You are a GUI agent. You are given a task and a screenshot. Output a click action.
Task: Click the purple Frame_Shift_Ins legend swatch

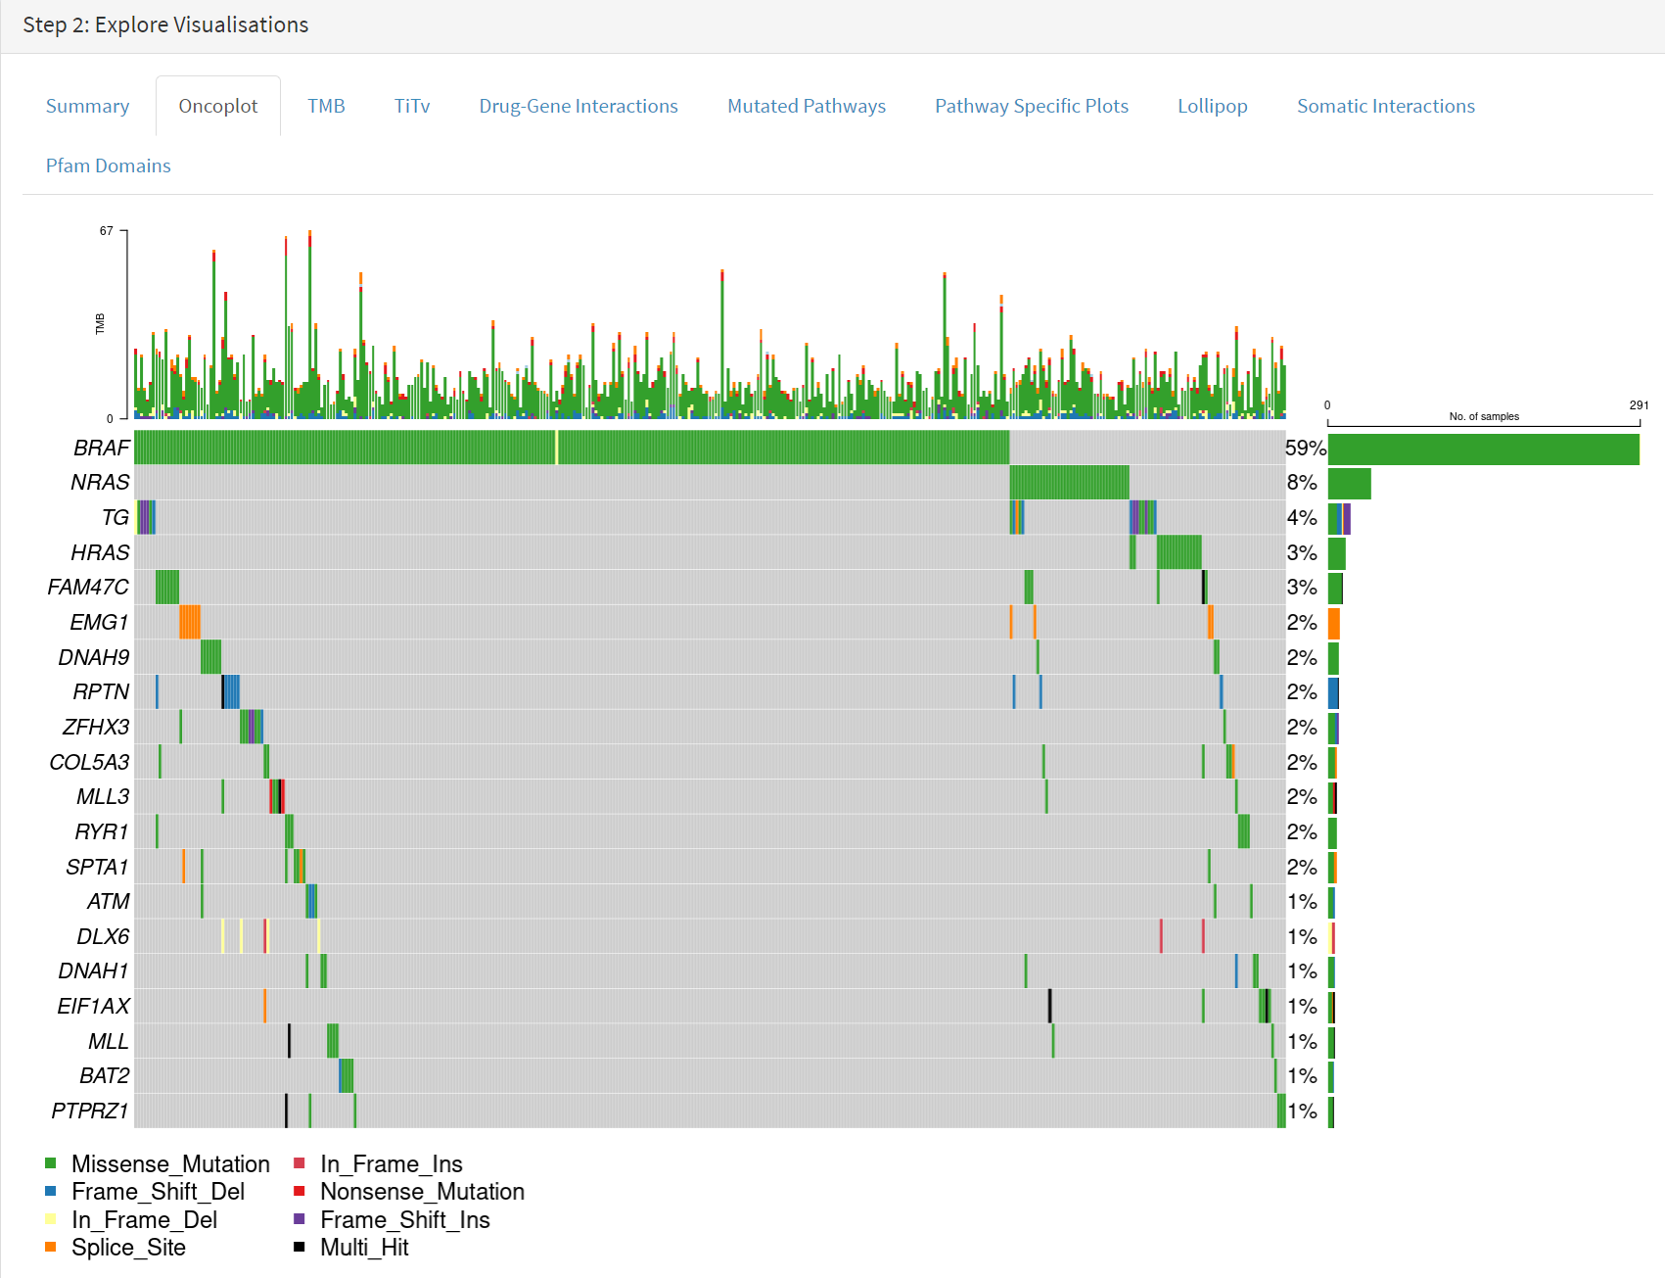pyautogui.click(x=300, y=1219)
